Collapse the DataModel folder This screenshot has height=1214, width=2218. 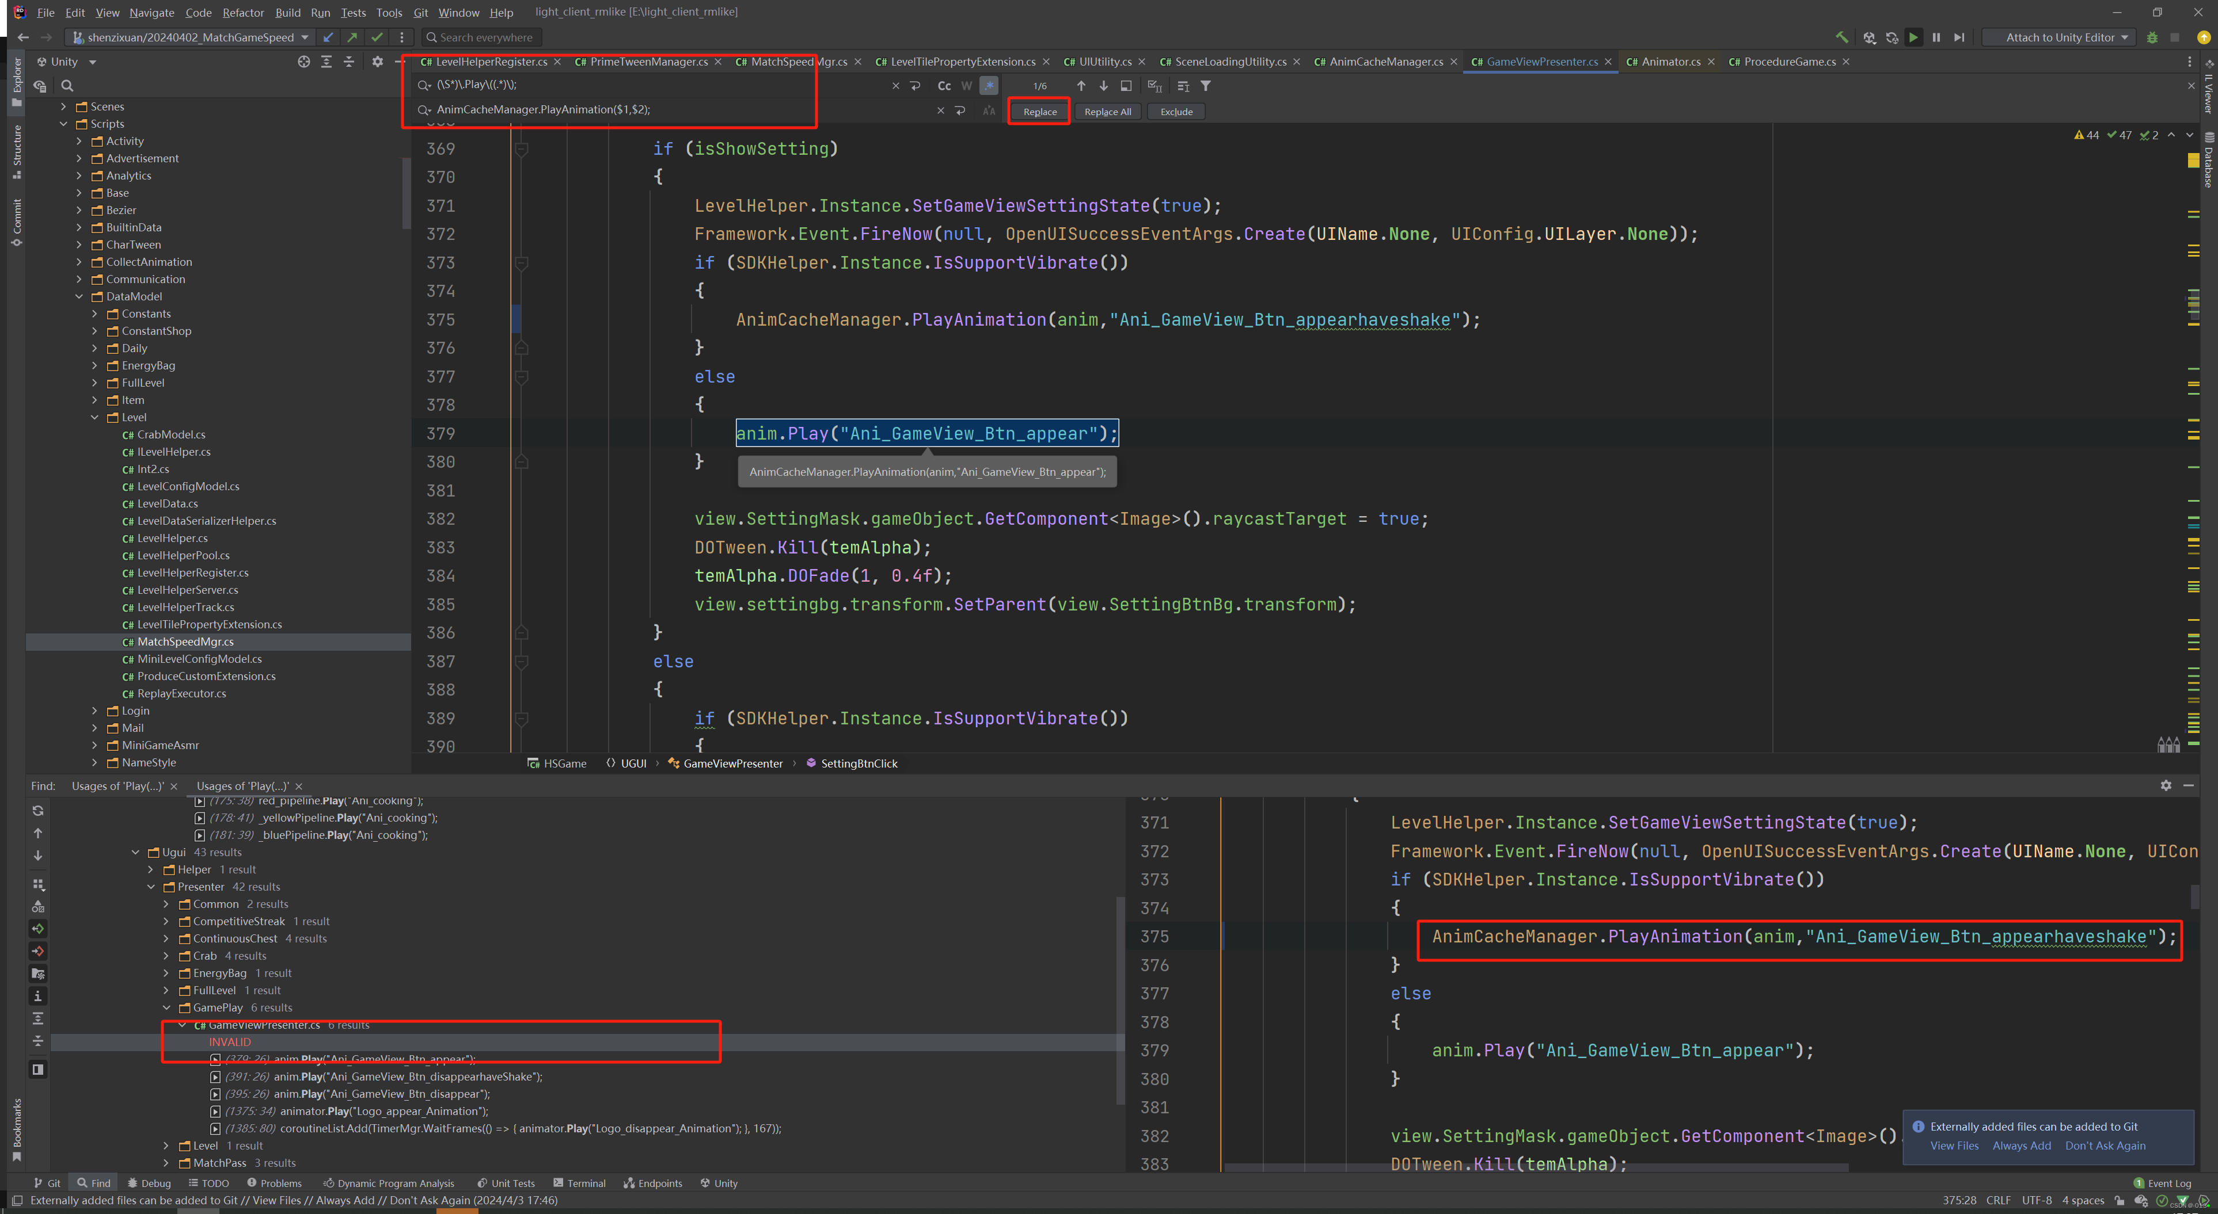(79, 297)
